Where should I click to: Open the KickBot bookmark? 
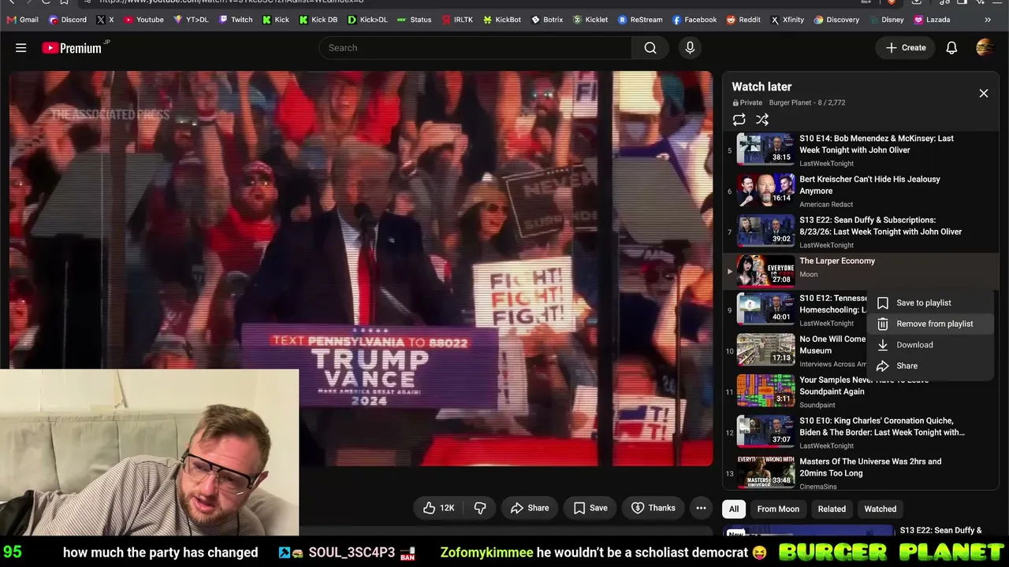pos(502,20)
